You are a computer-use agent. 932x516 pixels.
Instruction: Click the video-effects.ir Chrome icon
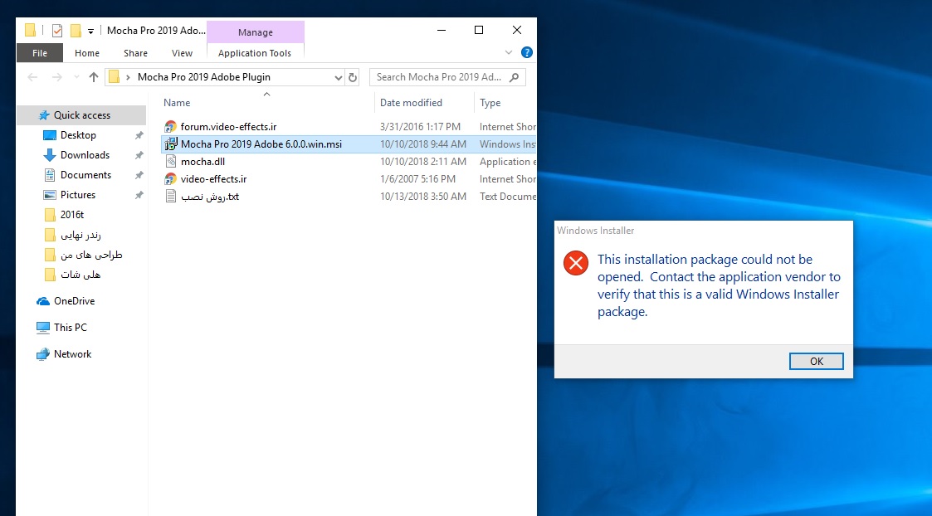[x=171, y=179]
